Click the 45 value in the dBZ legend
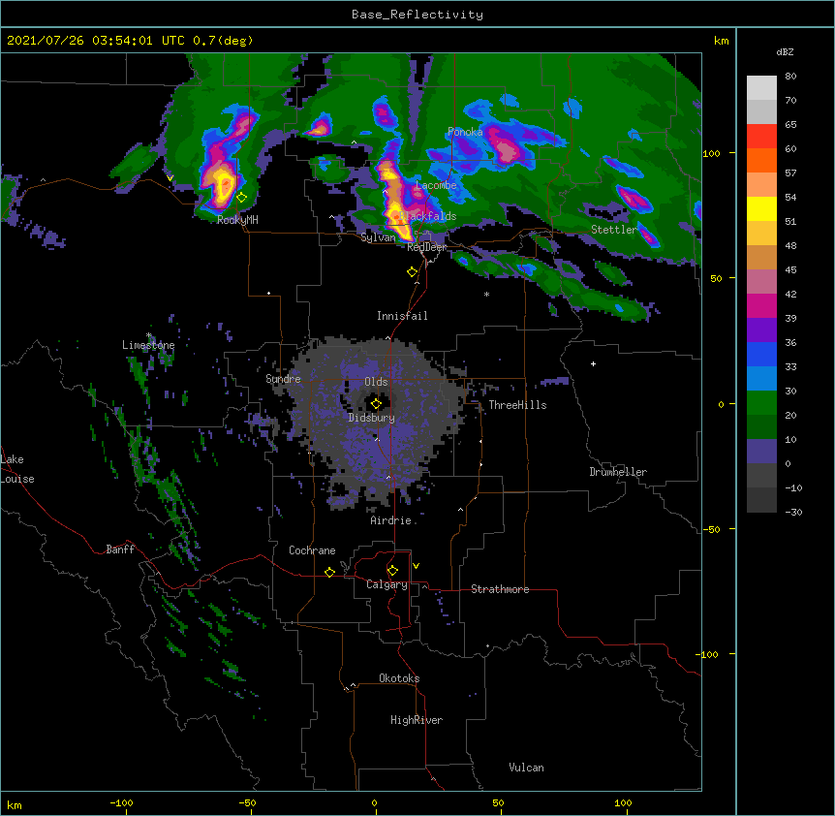Image resolution: width=835 pixels, height=816 pixels. tap(790, 269)
